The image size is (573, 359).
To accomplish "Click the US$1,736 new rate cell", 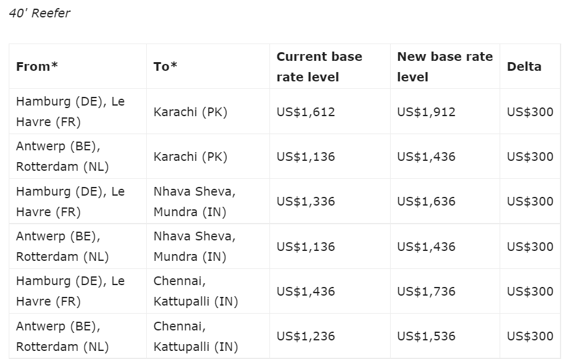I will pos(426,291).
